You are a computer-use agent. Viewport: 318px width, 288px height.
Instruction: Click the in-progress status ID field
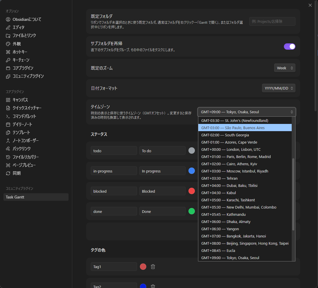pyautogui.click(x=114, y=171)
